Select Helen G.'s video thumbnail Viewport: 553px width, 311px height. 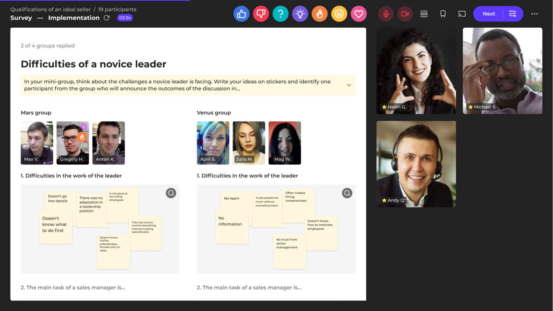416,71
